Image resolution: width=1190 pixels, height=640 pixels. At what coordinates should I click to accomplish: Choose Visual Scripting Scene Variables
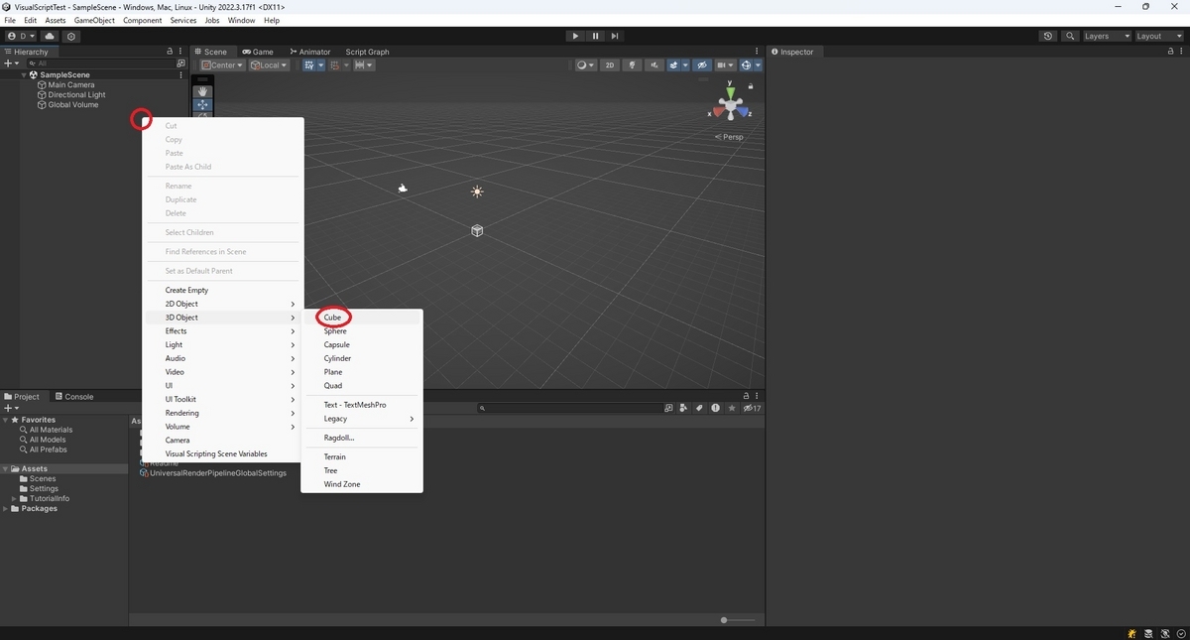[222, 454]
